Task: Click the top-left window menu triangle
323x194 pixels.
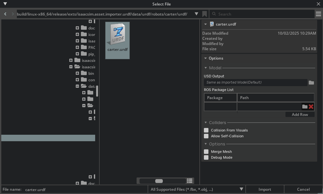Action: click(x=5, y=4)
